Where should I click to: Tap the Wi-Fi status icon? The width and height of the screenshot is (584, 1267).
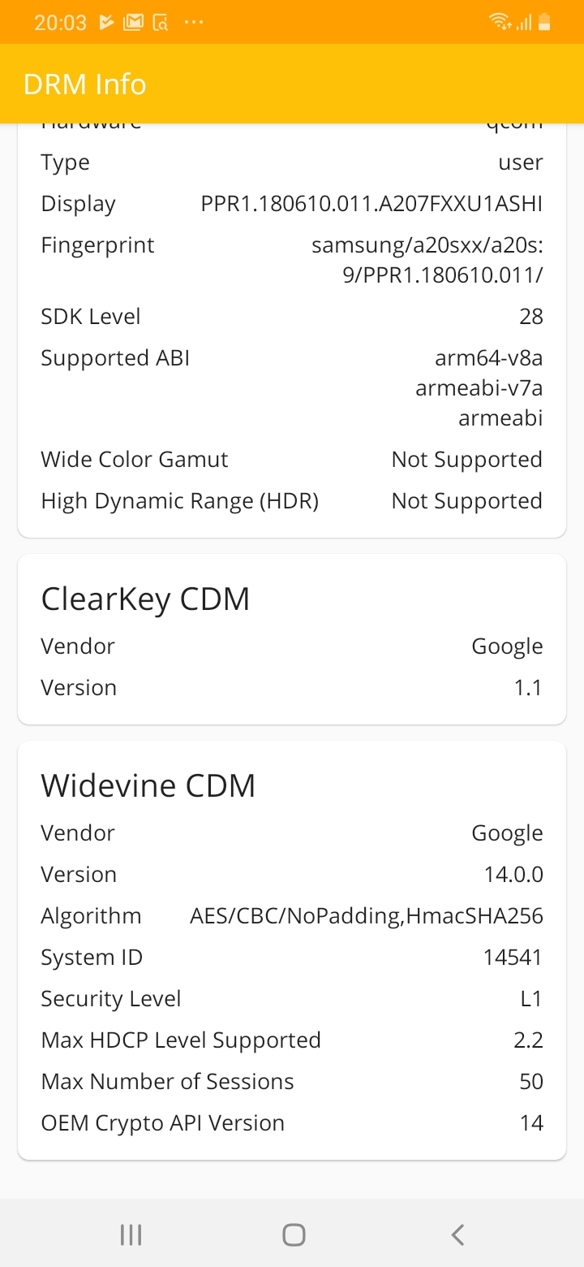point(500,23)
